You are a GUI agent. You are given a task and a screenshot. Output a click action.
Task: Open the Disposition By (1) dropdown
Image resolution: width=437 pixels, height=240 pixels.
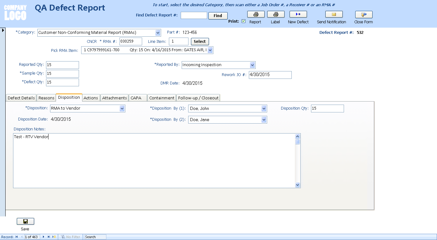coord(264,109)
